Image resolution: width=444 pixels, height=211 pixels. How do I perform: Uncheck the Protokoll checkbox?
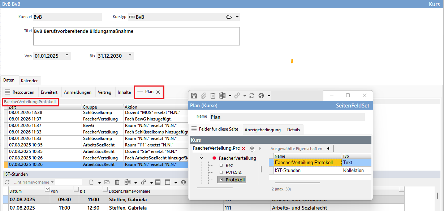(x=221, y=180)
